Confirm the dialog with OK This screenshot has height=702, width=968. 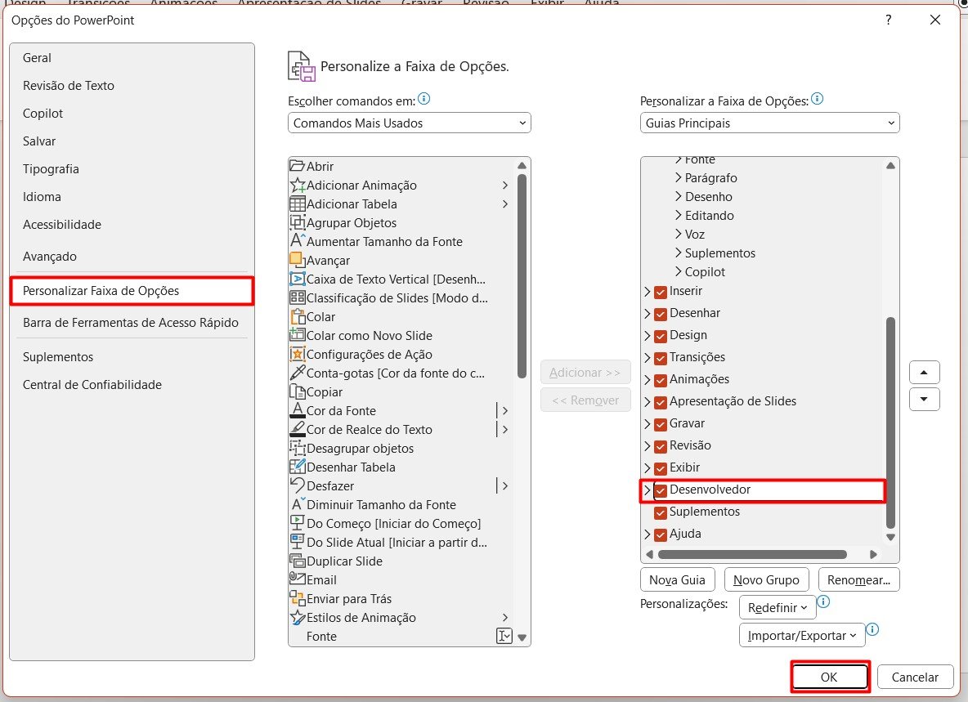(x=829, y=677)
